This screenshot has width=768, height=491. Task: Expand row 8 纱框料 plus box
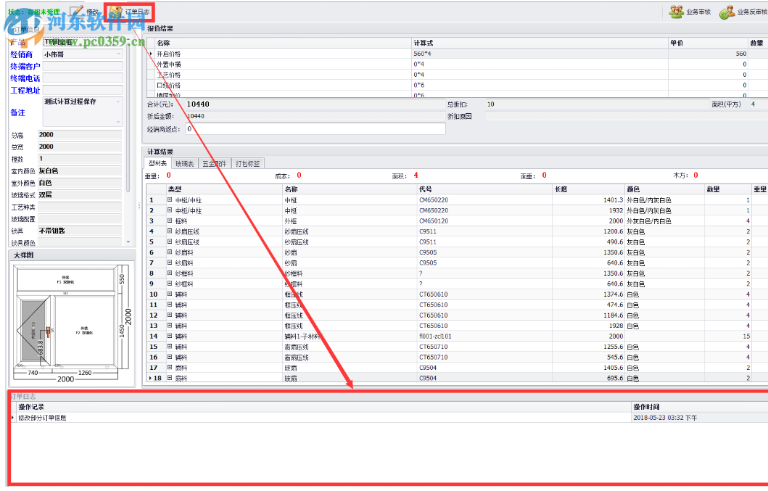click(170, 273)
